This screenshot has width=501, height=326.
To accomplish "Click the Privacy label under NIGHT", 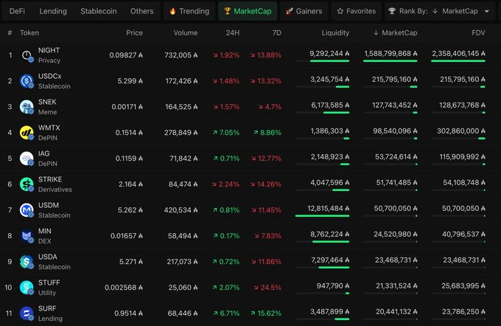I will coord(49,60).
